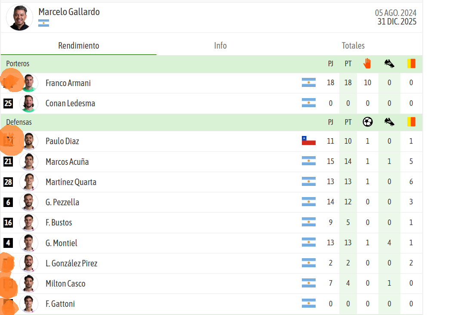The image size is (467, 315).
Task: Click the Argentina flag under Marcelo Gallardo
Action: click(x=43, y=23)
